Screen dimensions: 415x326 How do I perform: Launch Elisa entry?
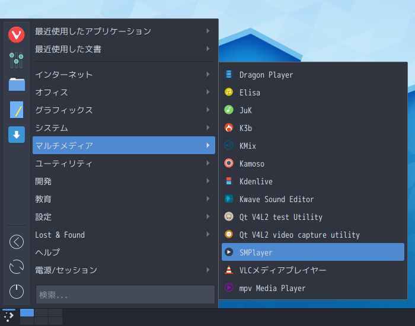(x=313, y=92)
